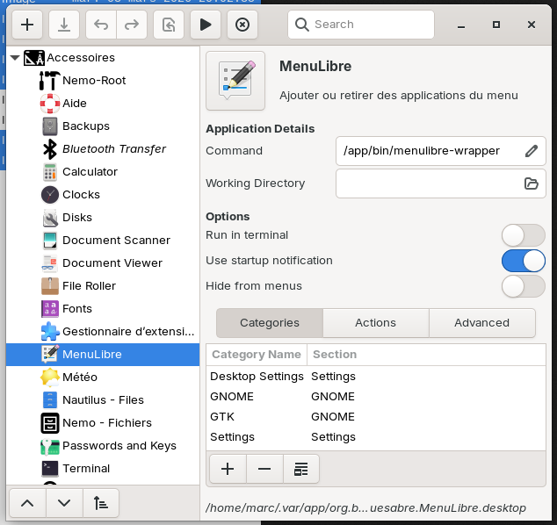The height and width of the screenshot is (525, 557).
Task: Enable the Run in terminal switch
Action: [523, 235]
